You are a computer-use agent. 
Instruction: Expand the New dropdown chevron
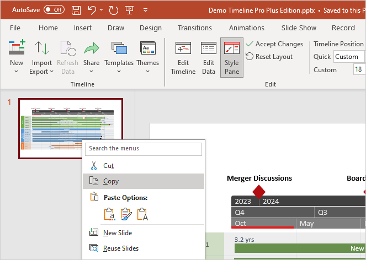pyautogui.click(x=17, y=72)
